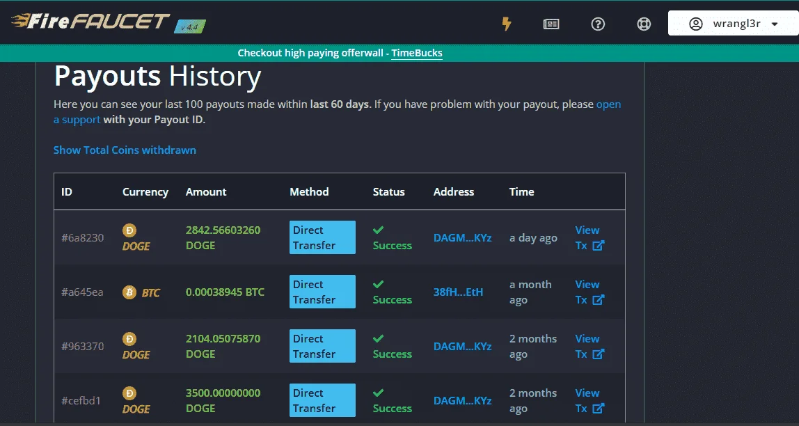Click the Method column header
The image size is (799, 426).
309,192
